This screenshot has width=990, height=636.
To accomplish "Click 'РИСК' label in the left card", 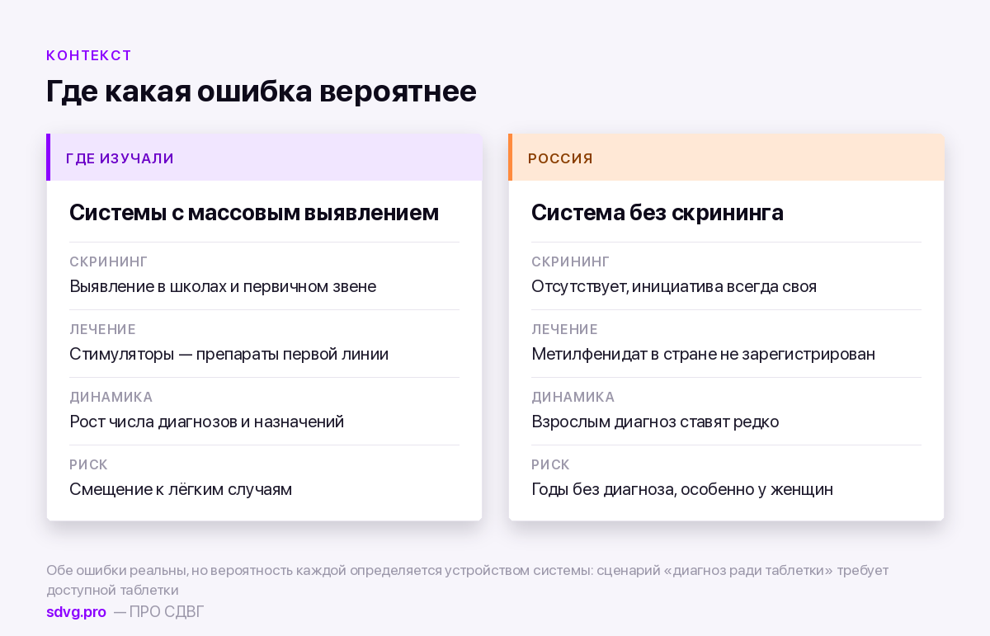I will [88, 464].
